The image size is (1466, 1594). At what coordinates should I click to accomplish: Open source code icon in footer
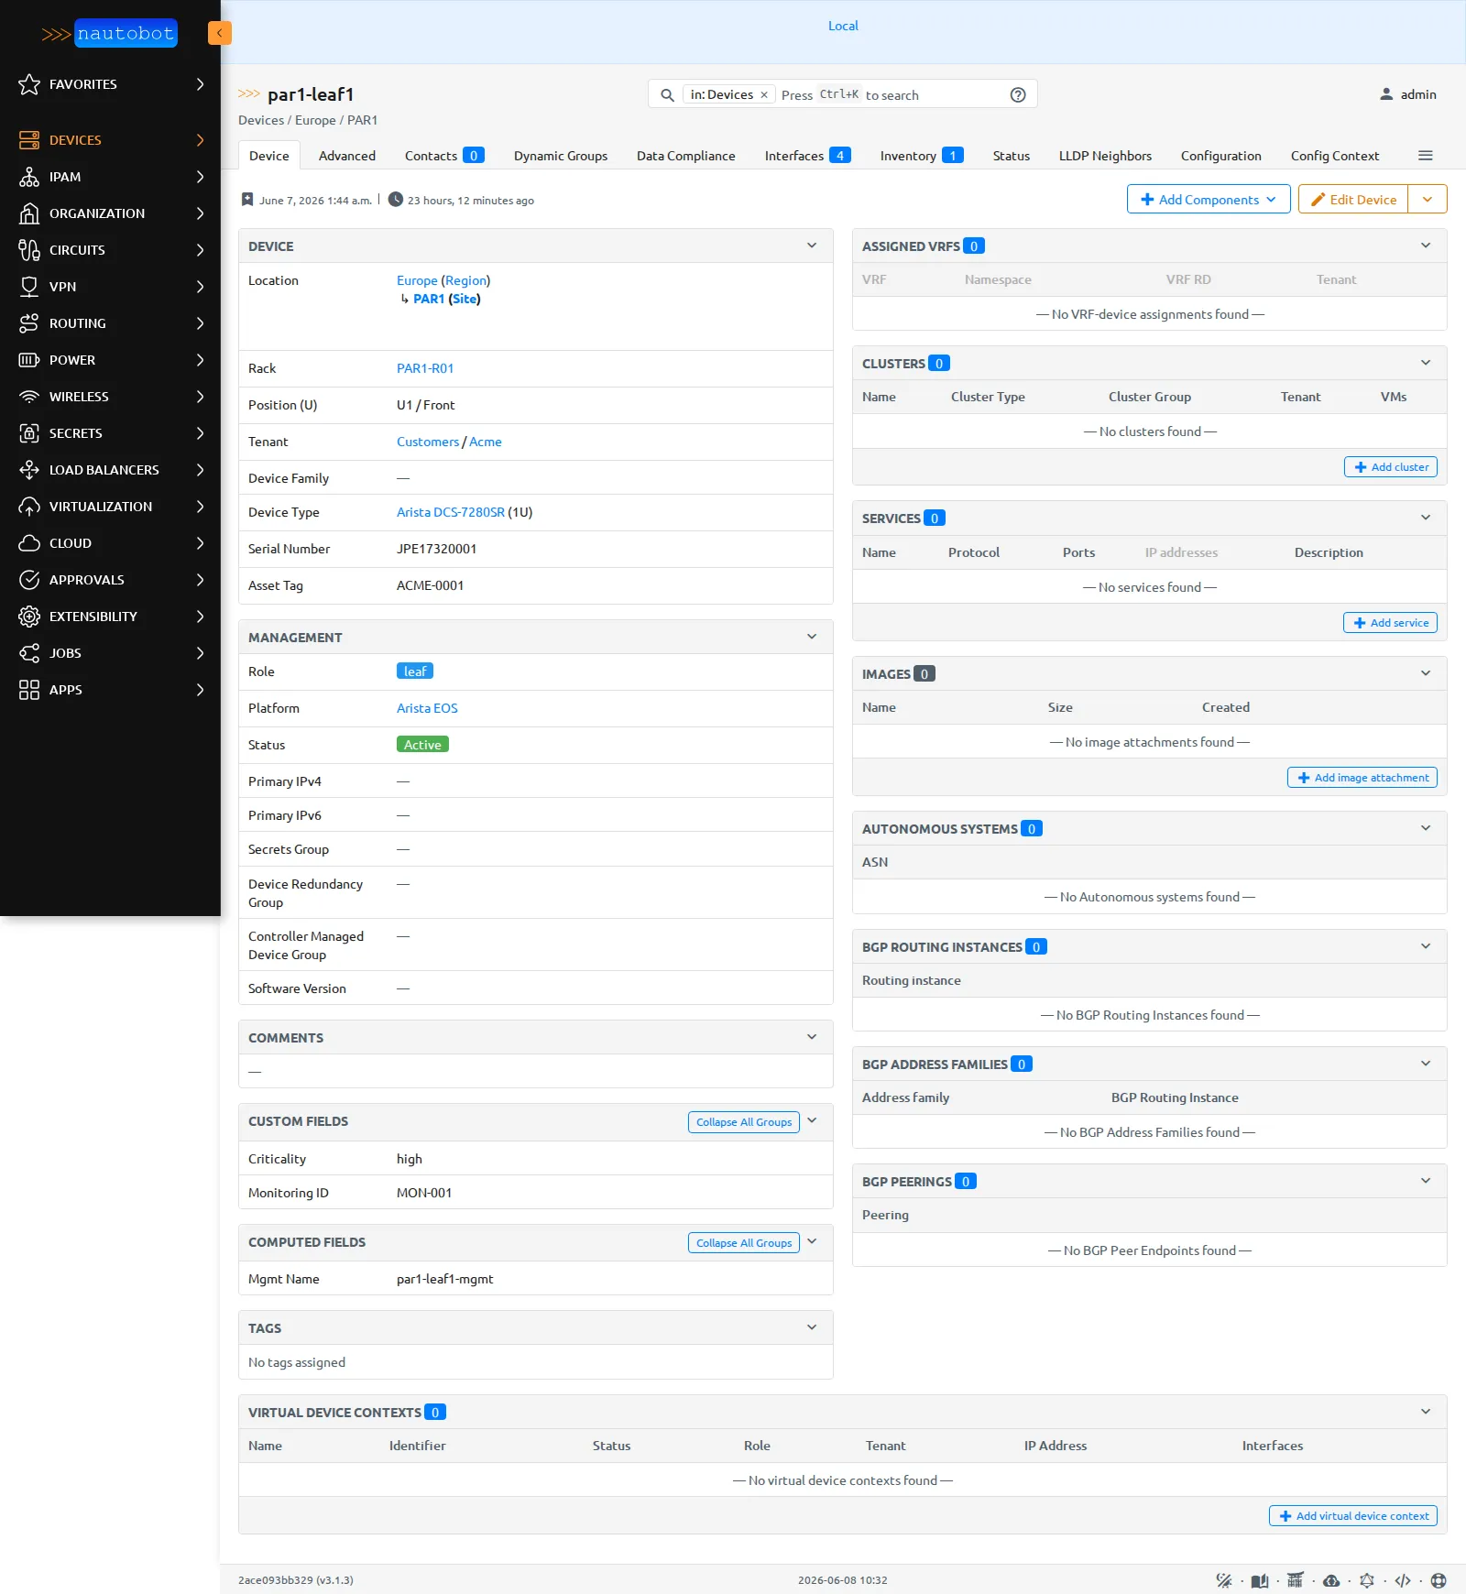1403,1580
